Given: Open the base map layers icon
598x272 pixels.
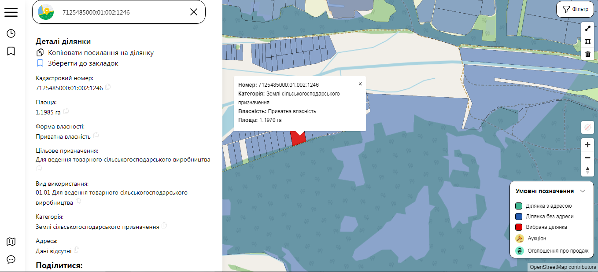Looking at the screenshot, I should click(11, 242).
